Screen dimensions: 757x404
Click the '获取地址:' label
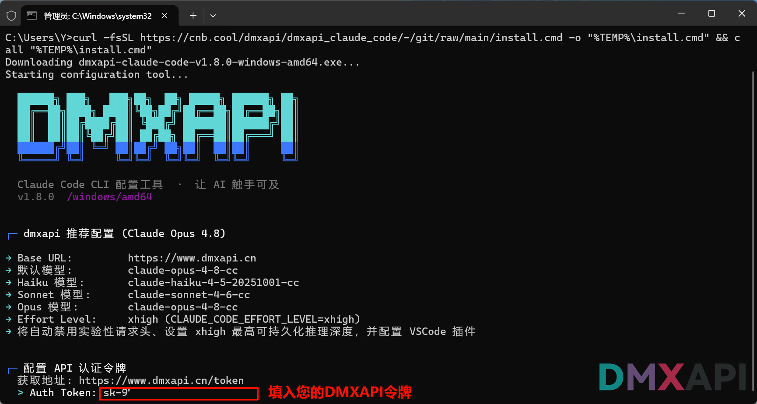[44, 380]
